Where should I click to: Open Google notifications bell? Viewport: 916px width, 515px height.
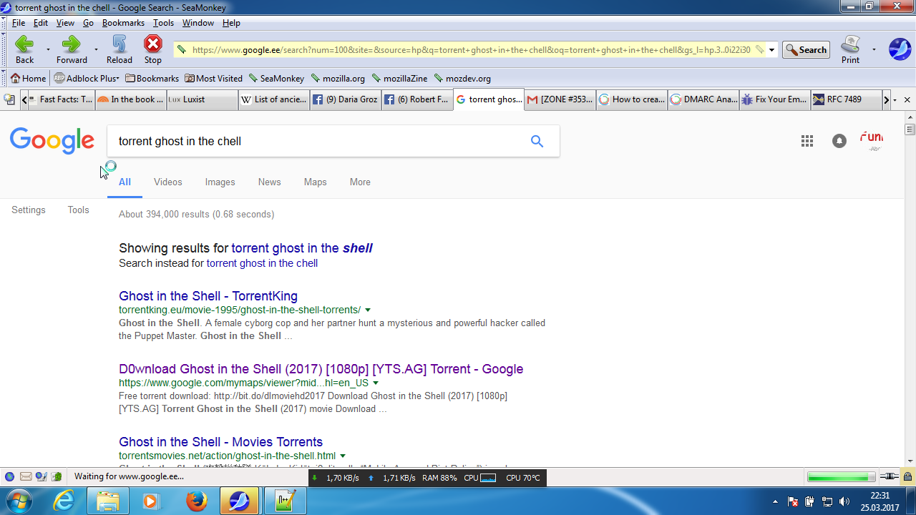coord(839,141)
